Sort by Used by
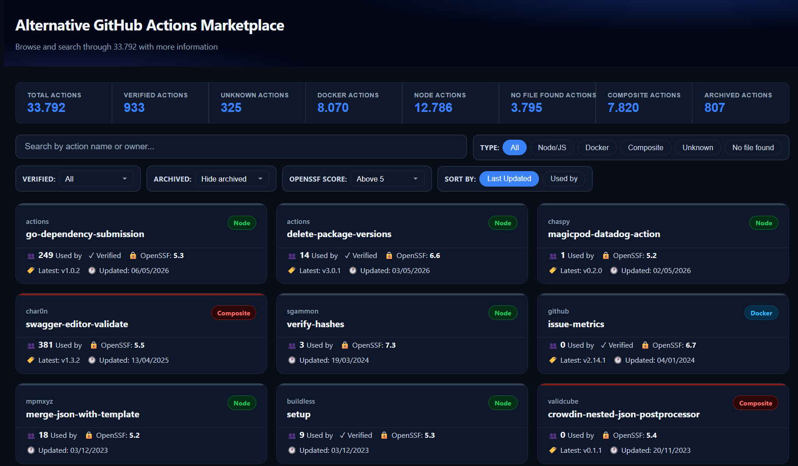 coord(564,179)
